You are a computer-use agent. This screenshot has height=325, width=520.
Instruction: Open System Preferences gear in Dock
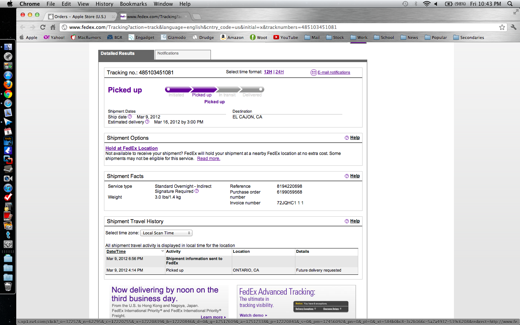tap(8, 244)
